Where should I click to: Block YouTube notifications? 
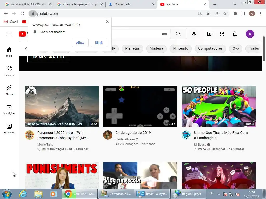point(99,43)
